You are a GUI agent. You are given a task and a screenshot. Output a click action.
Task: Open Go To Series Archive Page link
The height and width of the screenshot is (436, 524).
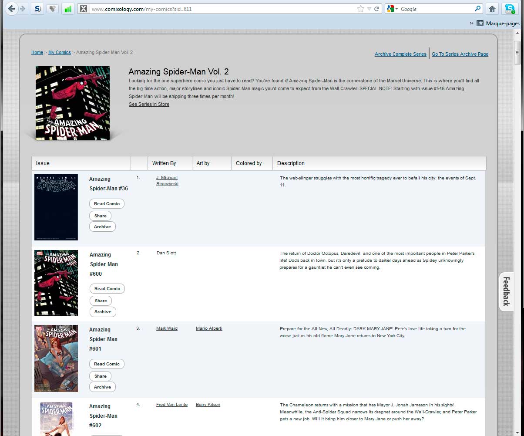pos(460,54)
